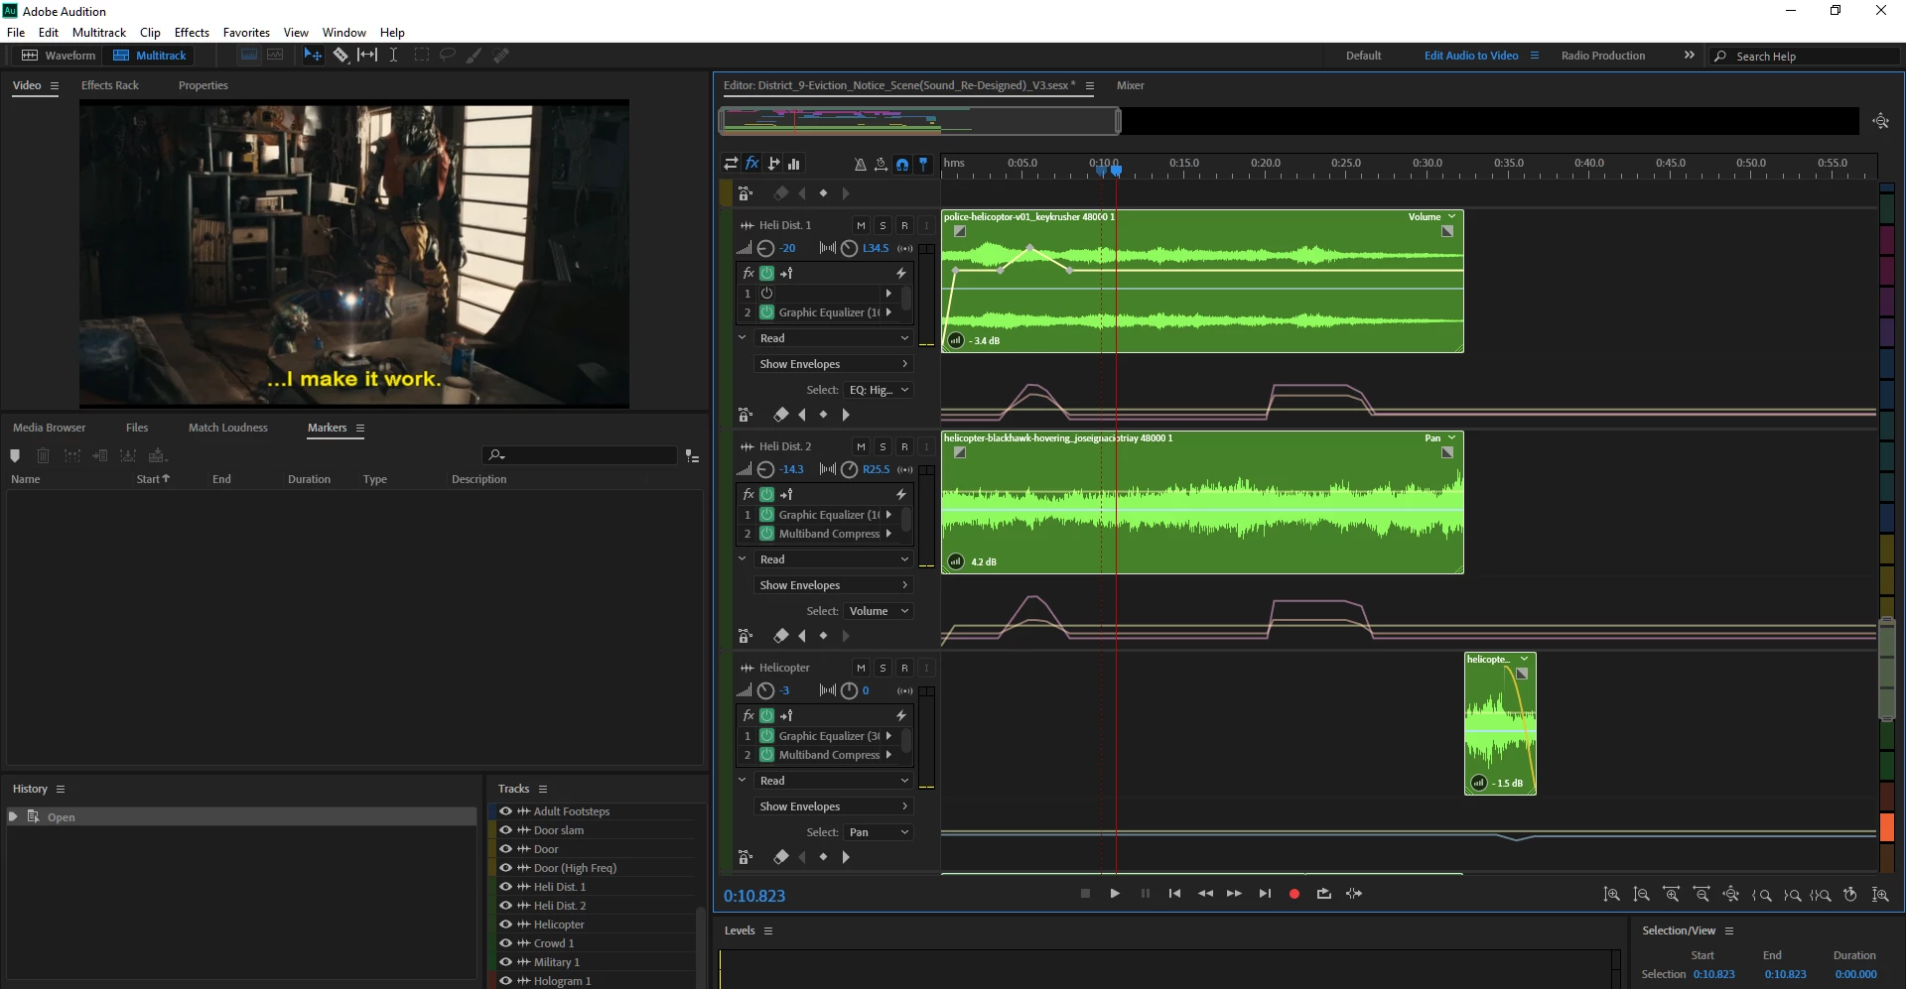
Task: Select the Default workspace
Action: [x=1363, y=56]
